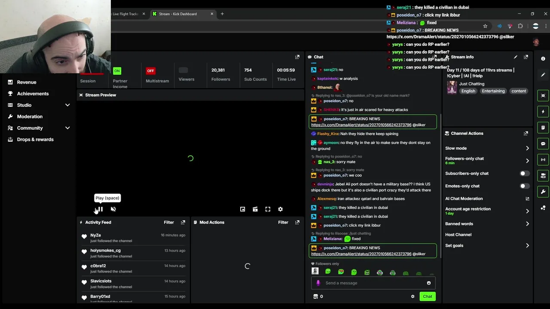Expand Account age restriction options
Image resolution: width=550 pixels, height=309 pixels.
pos(527,211)
